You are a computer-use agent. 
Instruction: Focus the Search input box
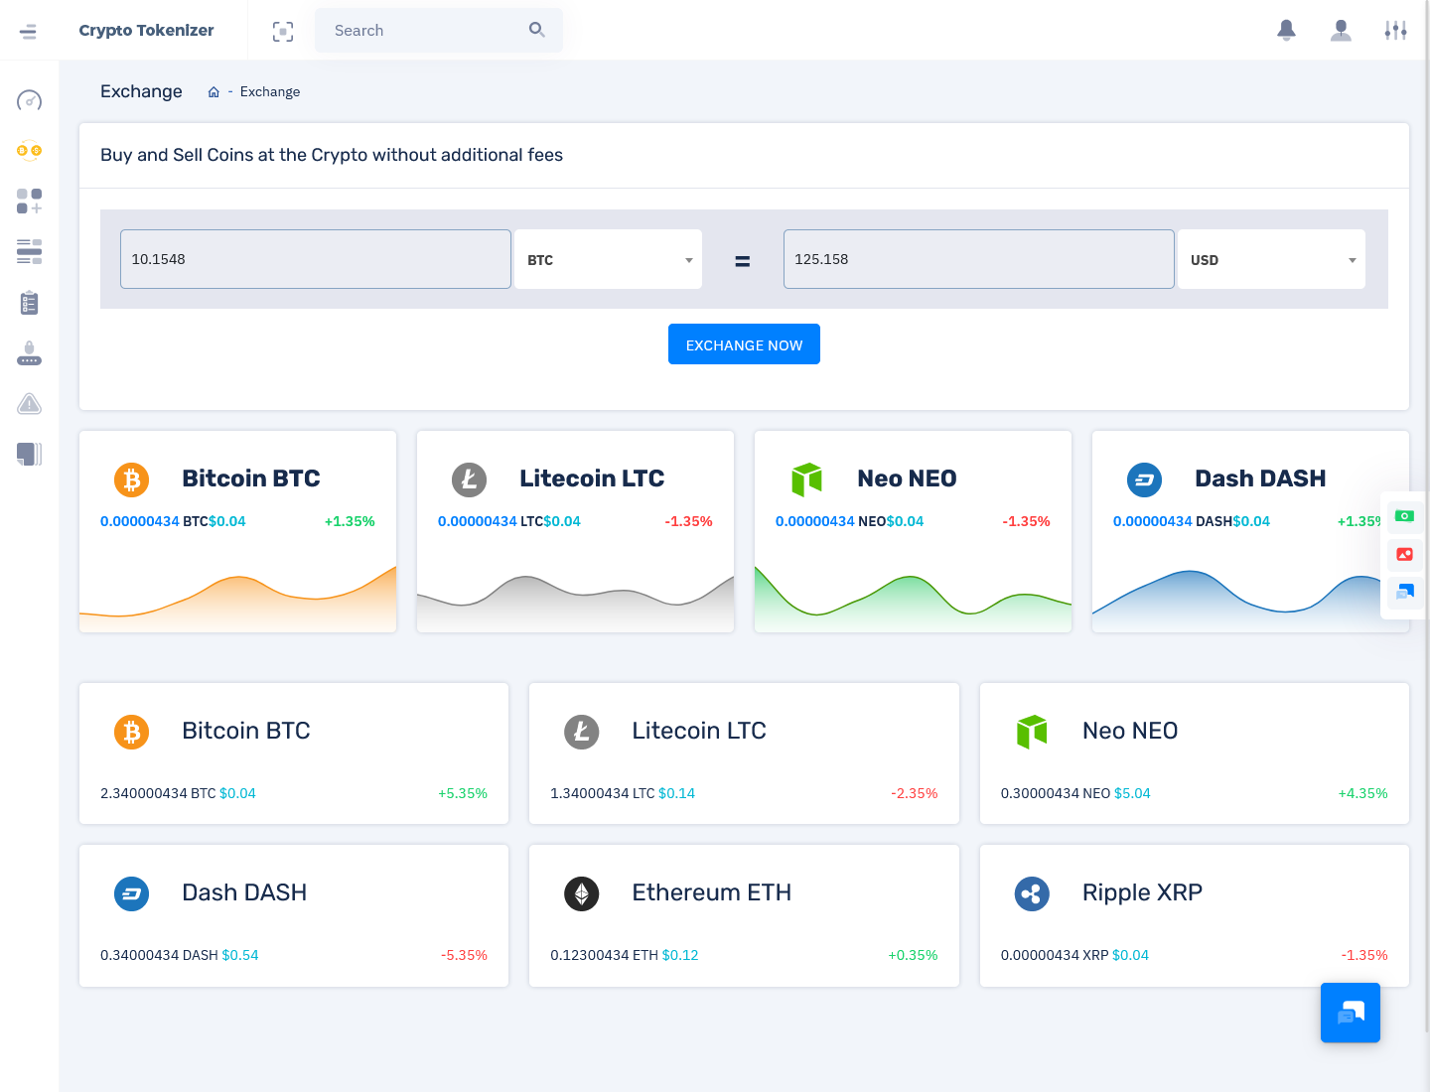(x=427, y=31)
